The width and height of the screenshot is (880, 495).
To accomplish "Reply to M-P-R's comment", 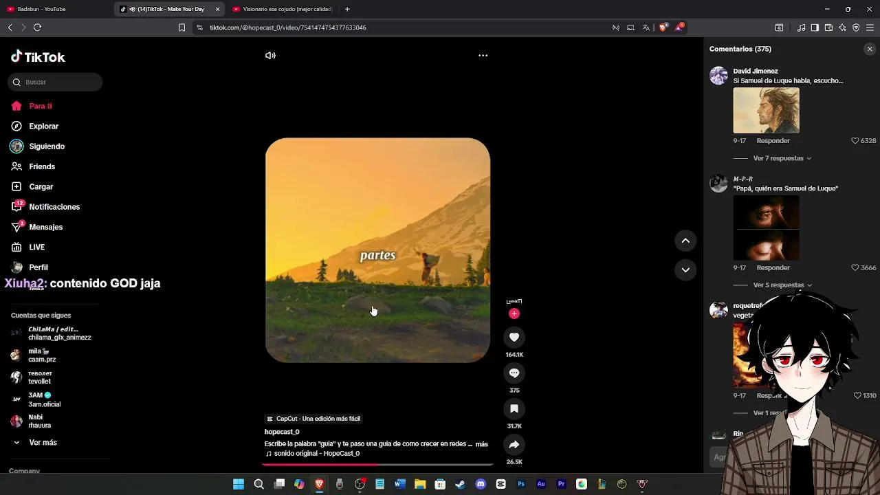I will click(773, 267).
